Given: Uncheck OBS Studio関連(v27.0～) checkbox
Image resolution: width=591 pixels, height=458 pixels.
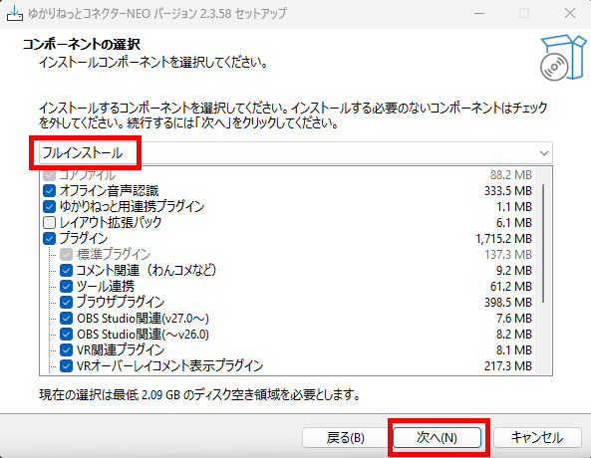Looking at the screenshot, I should click(67, 319).
